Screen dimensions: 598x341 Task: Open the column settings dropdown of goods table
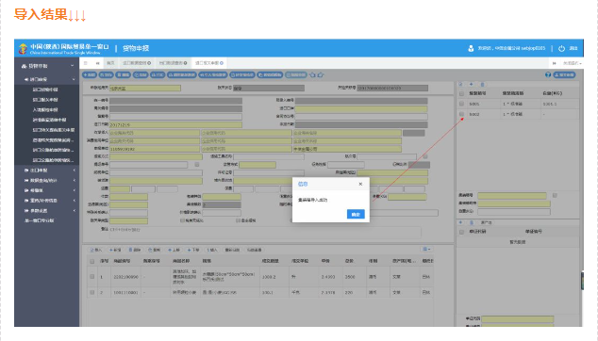tap(426, 250)
